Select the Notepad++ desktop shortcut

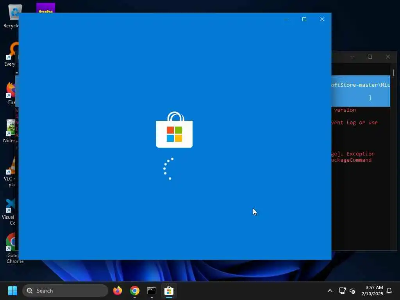10,131
